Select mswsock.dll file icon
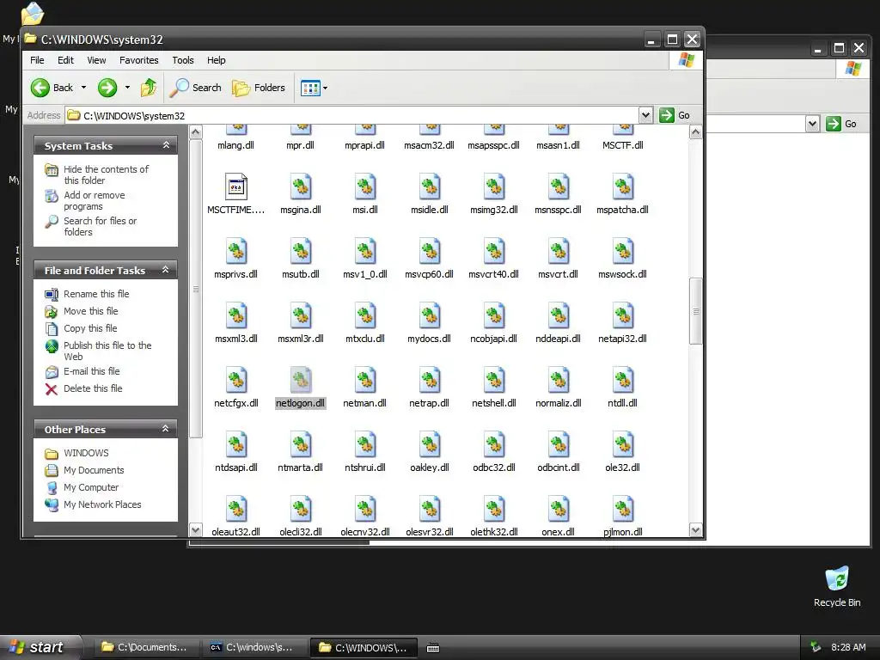 click(622, 252)
